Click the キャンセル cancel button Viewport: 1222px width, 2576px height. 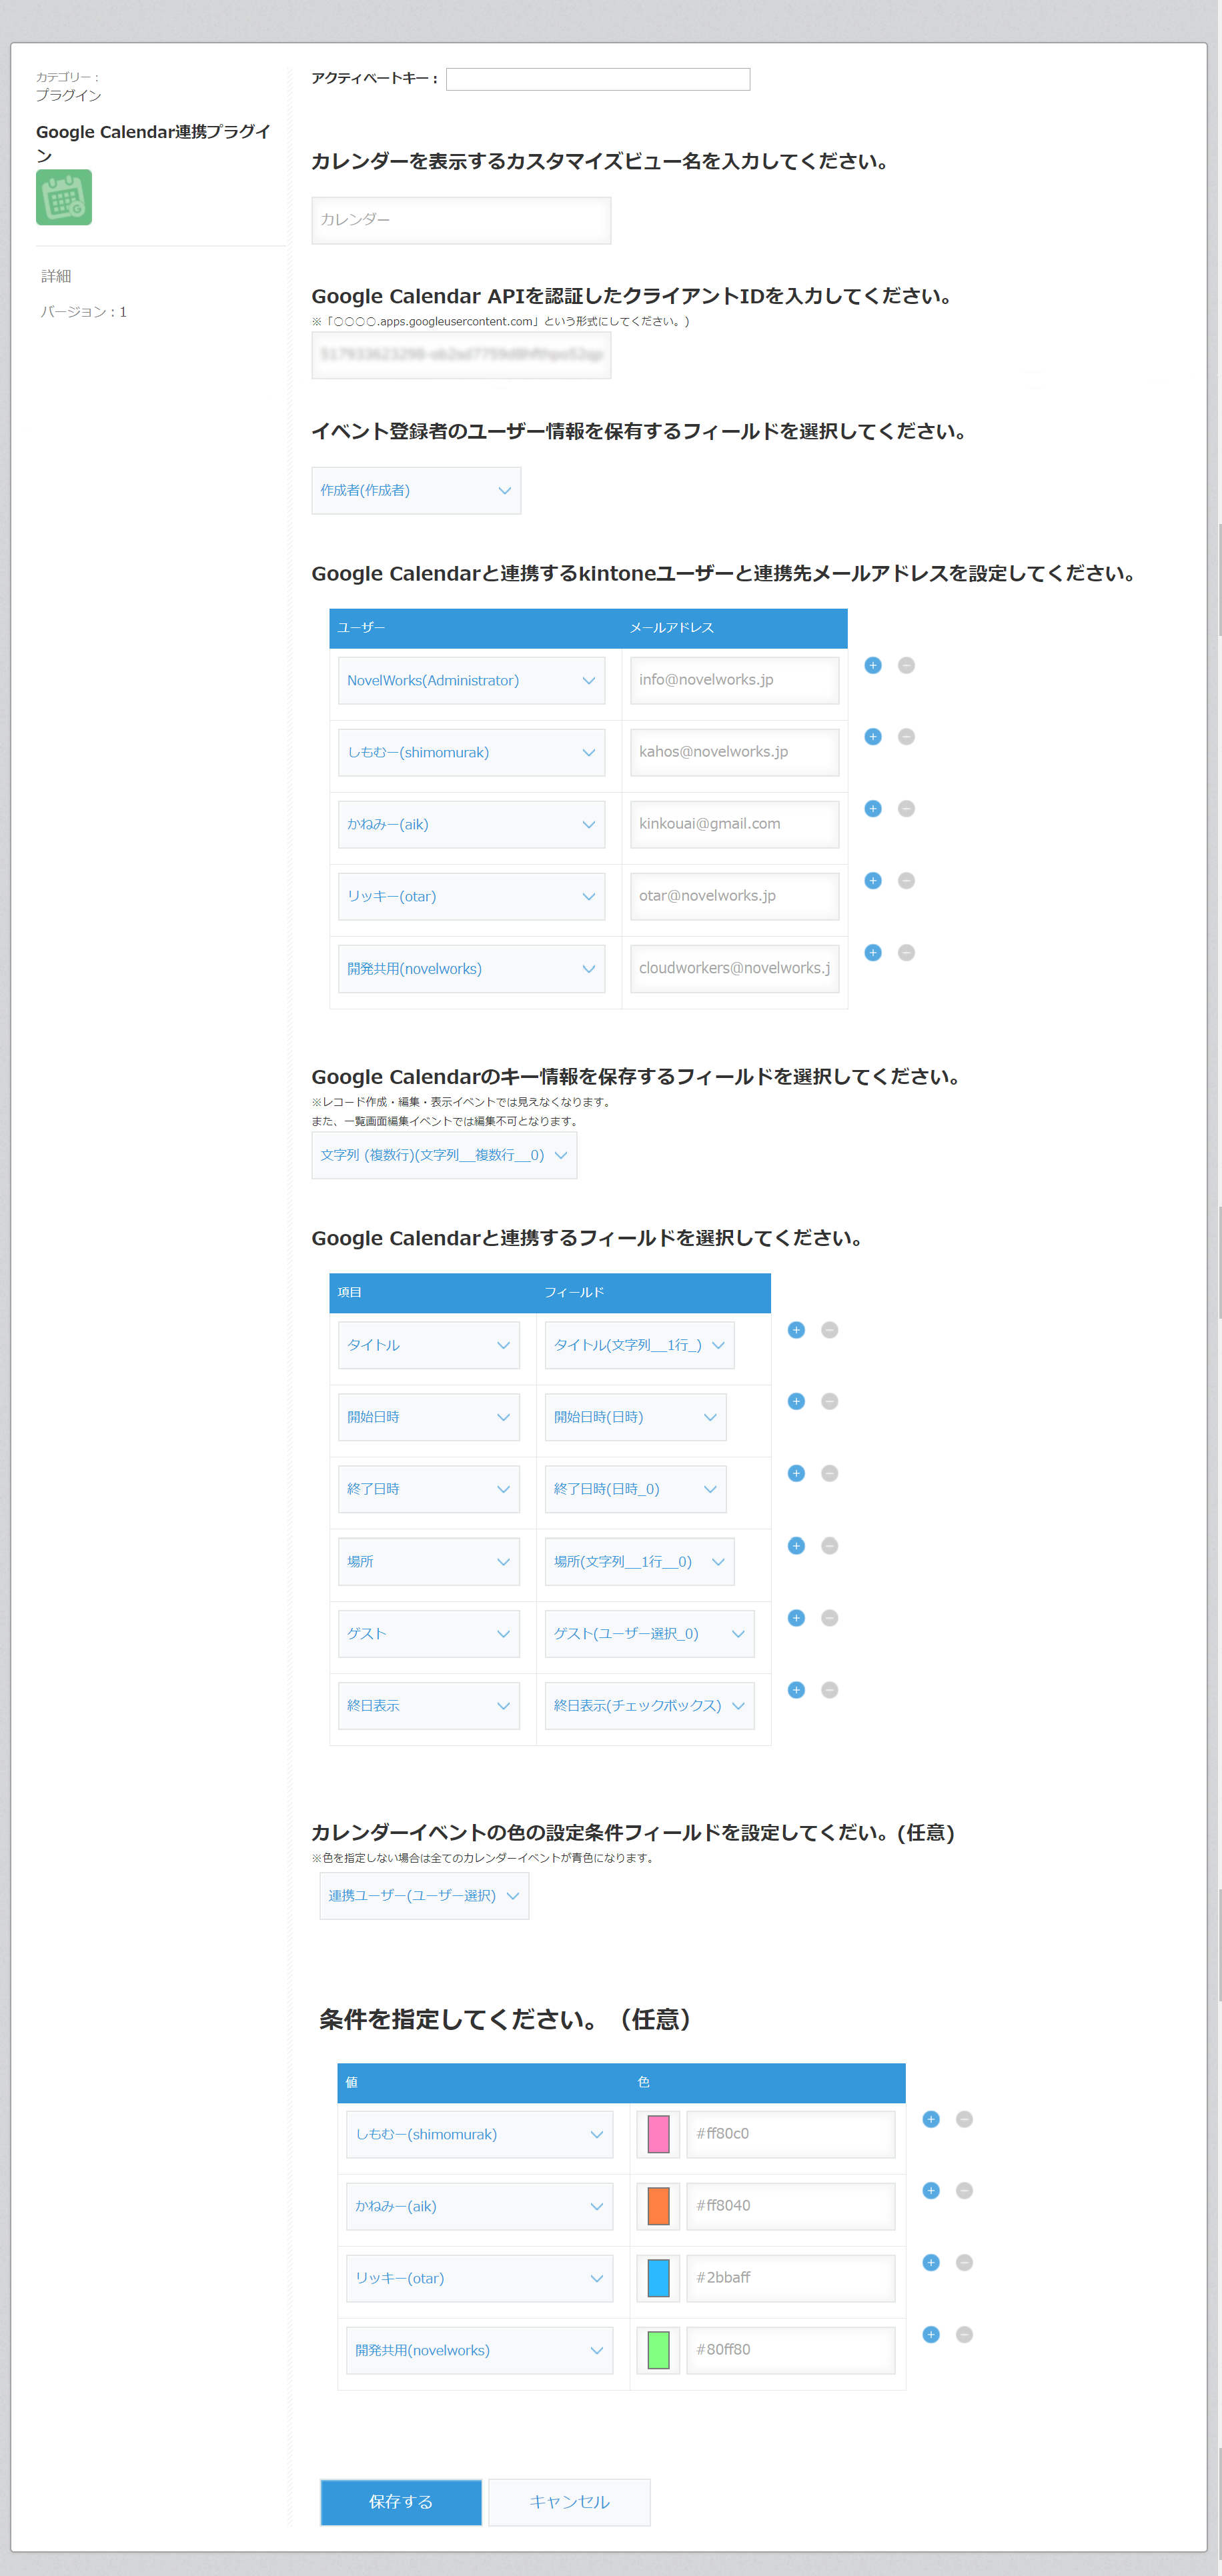568,2502
